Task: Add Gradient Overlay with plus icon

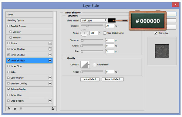Action: point(50,84)
